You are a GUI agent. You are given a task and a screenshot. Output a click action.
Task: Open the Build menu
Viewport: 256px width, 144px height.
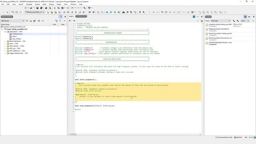pos(44,4)
